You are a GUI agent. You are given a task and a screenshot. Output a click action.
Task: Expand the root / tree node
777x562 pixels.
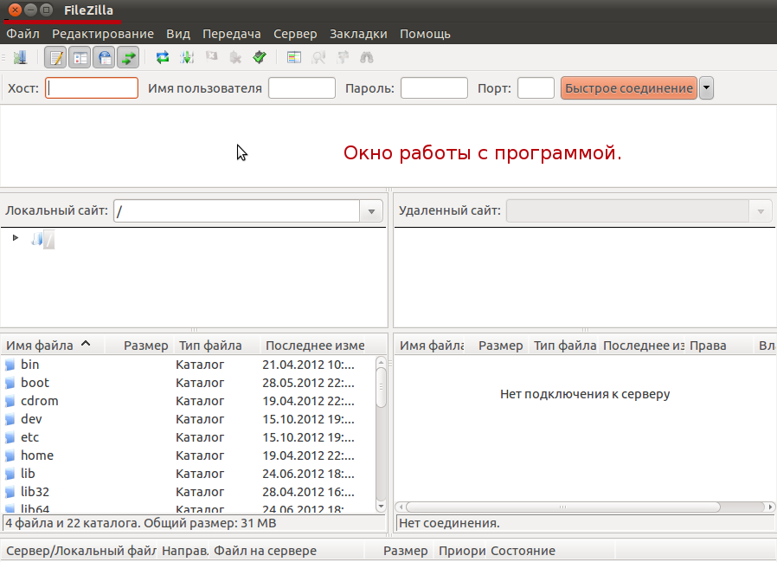(x=16, y=237)
